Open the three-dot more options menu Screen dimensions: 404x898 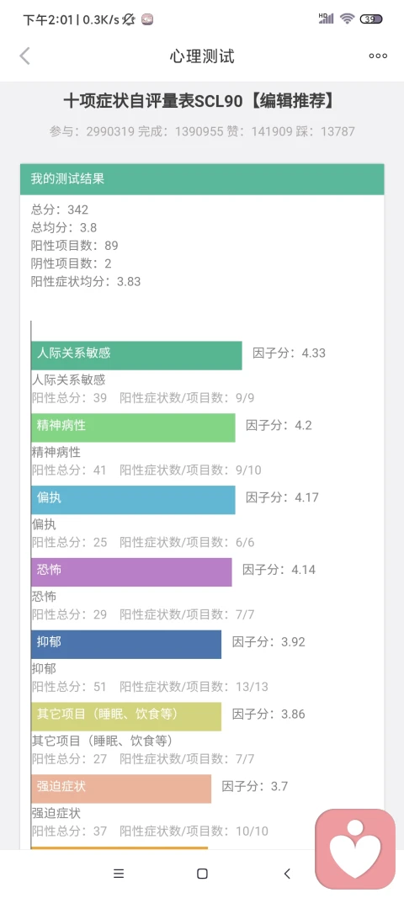378,56
